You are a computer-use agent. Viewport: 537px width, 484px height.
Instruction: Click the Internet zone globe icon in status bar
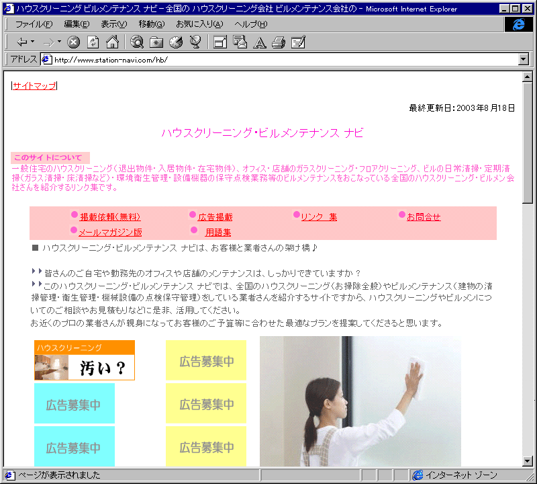(418, 475)
